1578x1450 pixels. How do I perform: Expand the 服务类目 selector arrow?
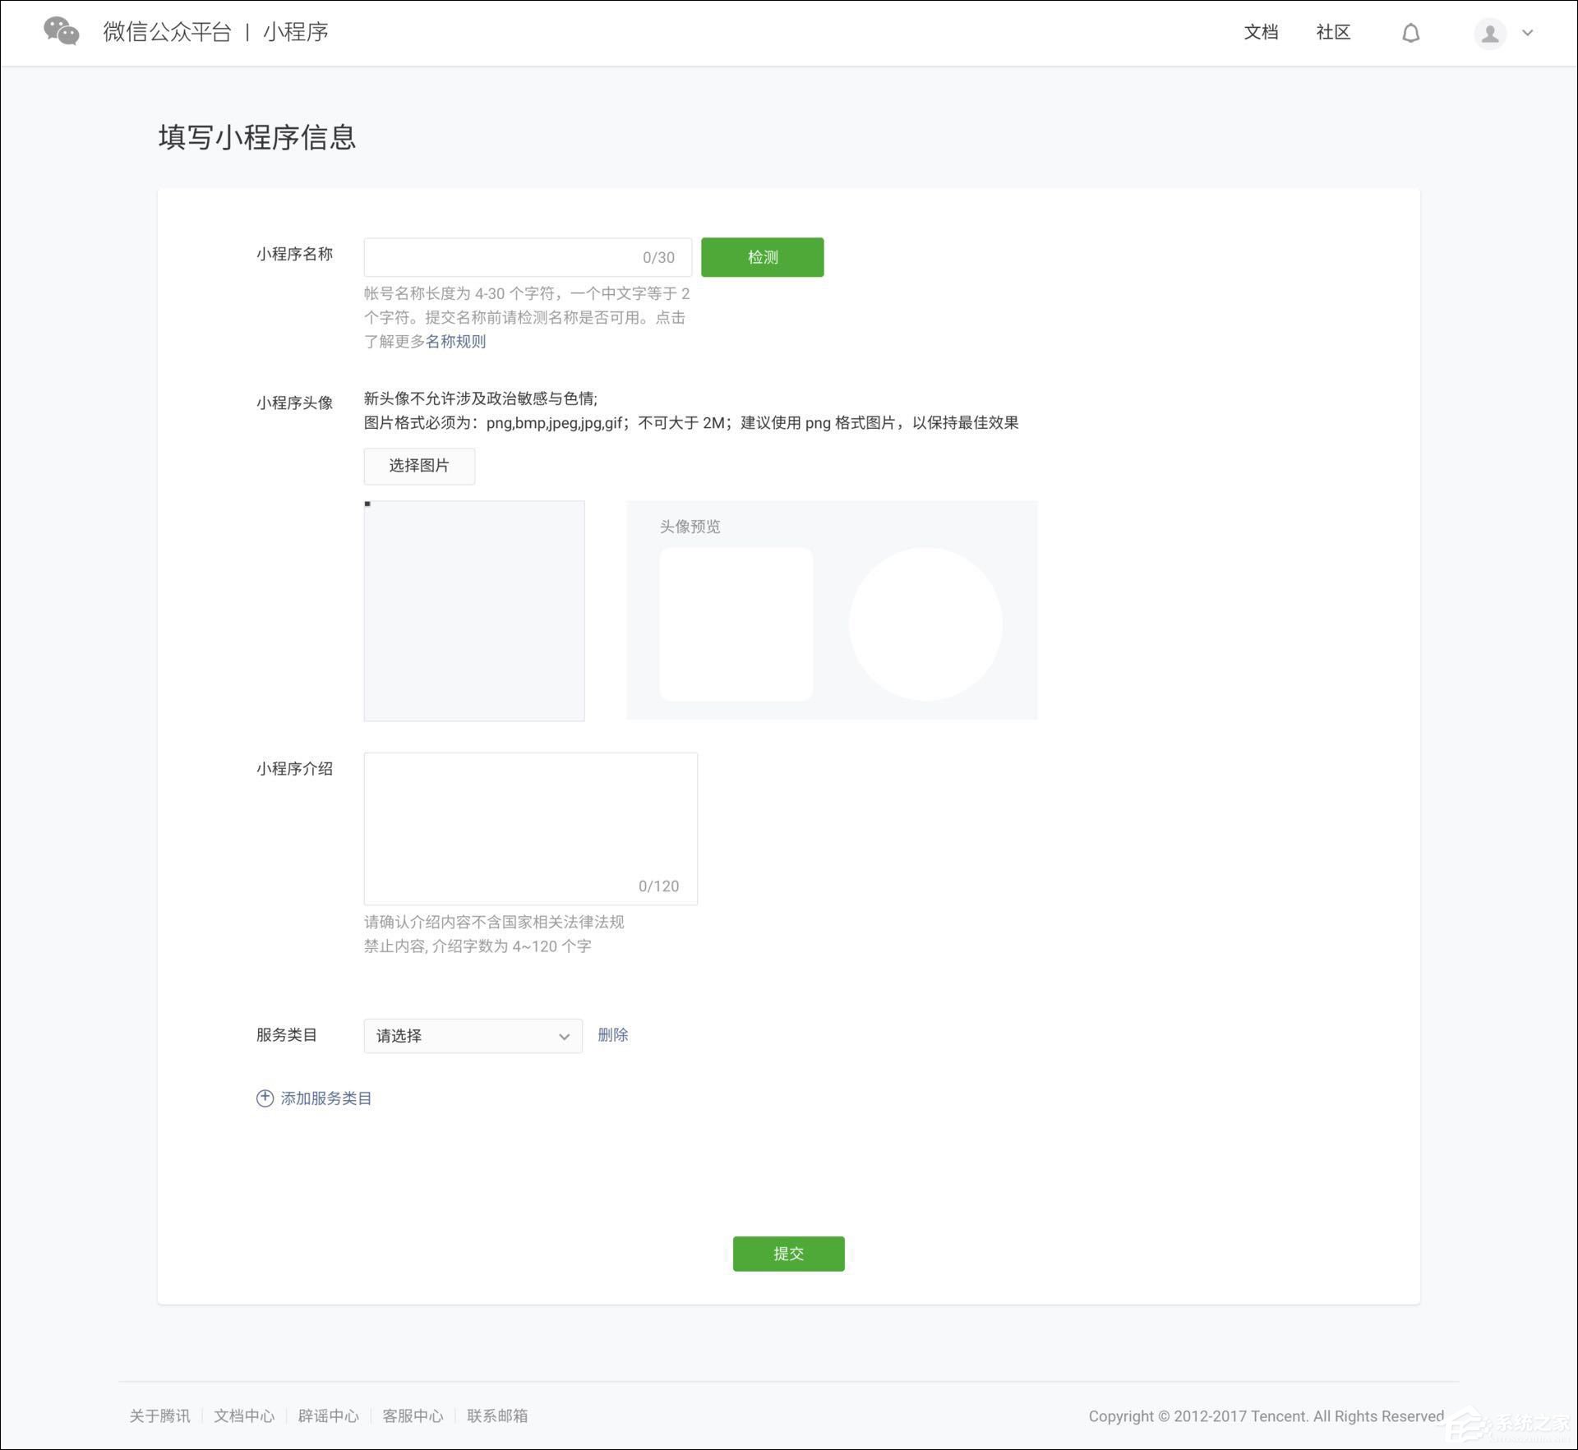tap(565, 1036)
